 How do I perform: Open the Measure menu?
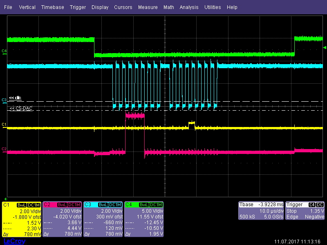pos(148,7)
